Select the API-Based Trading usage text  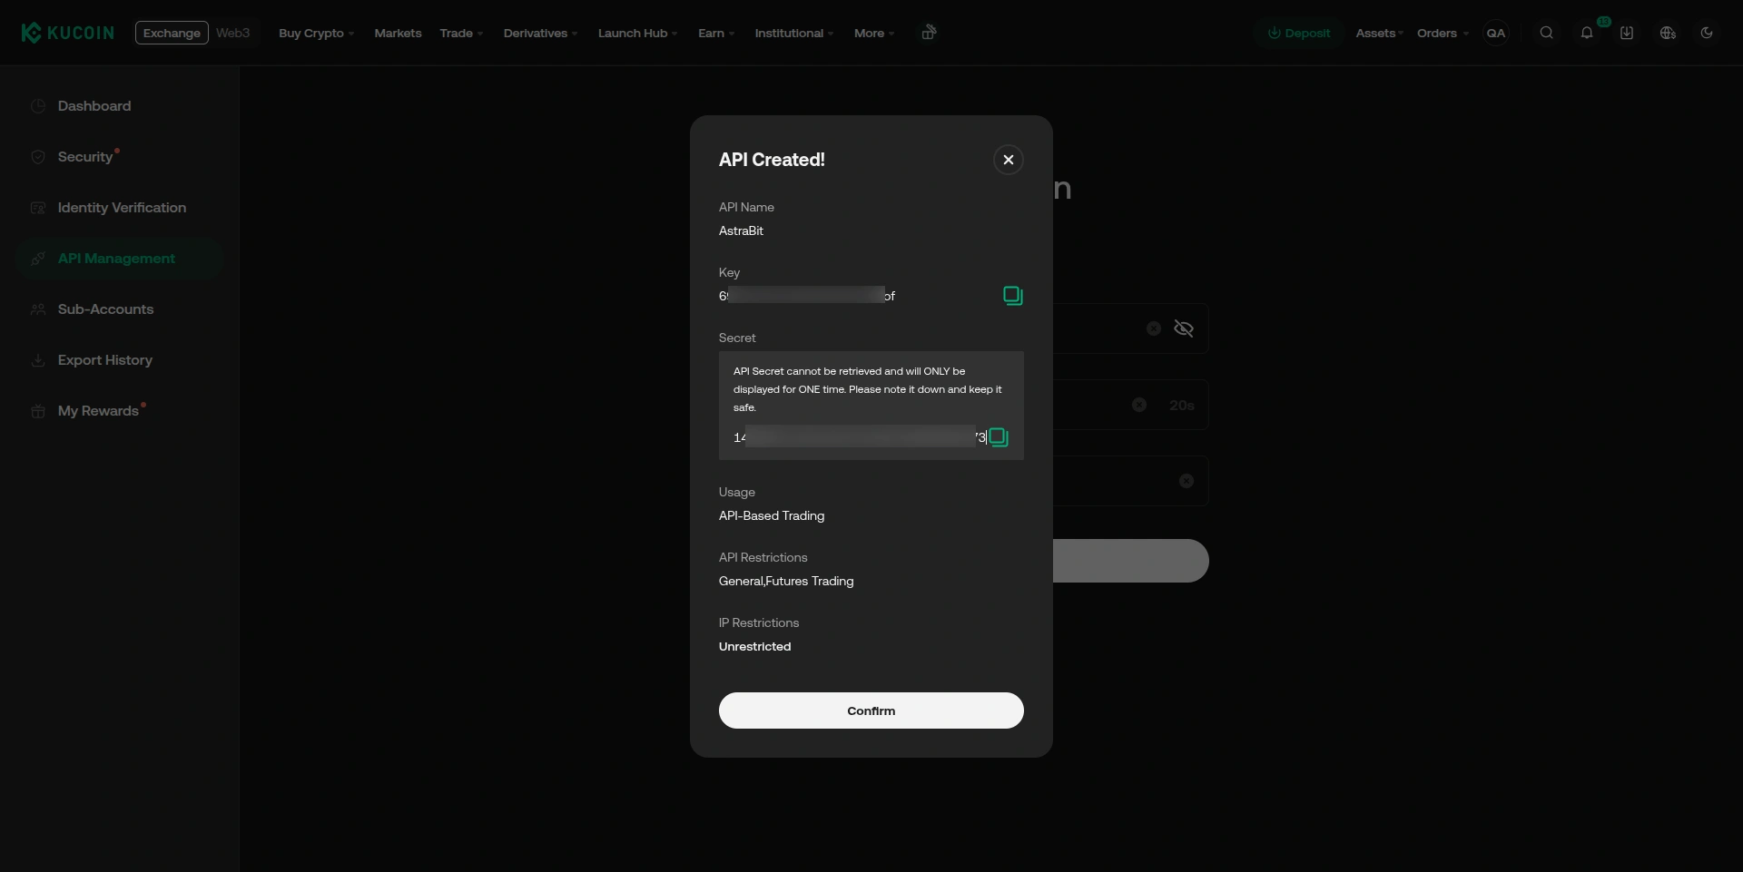pyautogui.click(x=772, y=515)
